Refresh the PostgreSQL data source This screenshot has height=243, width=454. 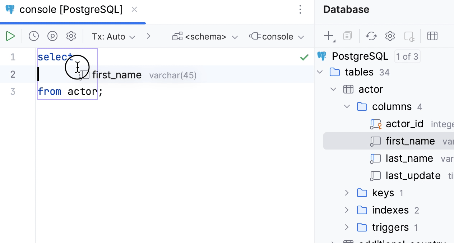(371, 36)
